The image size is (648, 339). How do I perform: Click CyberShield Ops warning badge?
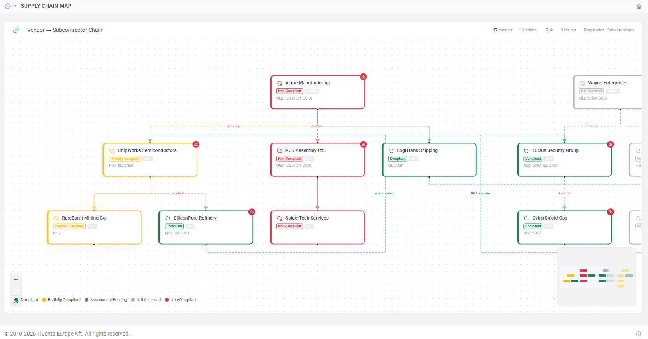(x=611, y=212)
